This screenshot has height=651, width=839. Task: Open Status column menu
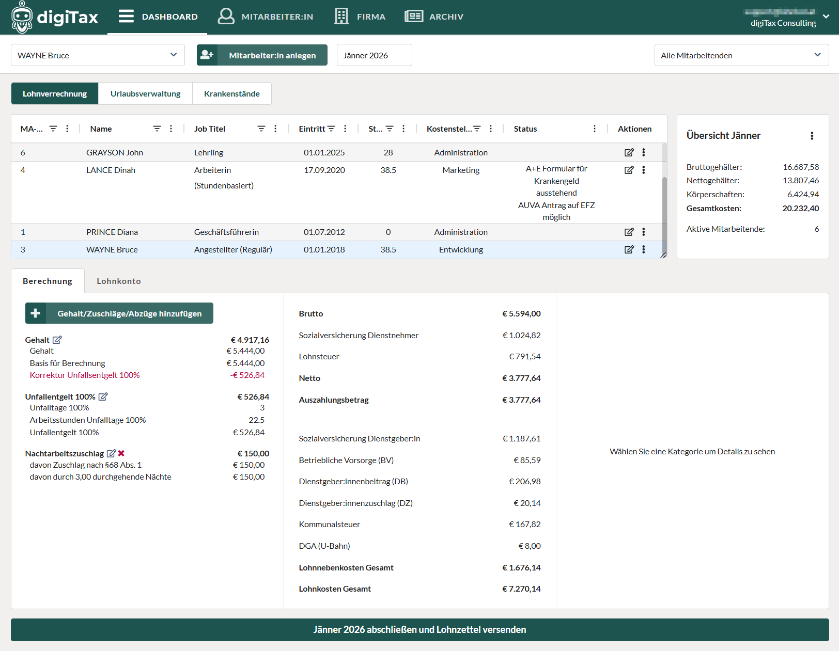tap(595, 129)
